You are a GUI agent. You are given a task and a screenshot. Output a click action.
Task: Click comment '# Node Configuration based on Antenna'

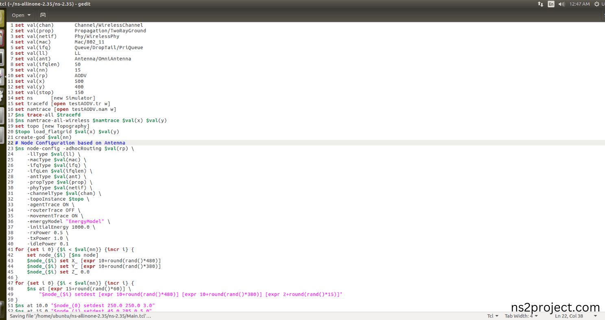tap(70, 143)
